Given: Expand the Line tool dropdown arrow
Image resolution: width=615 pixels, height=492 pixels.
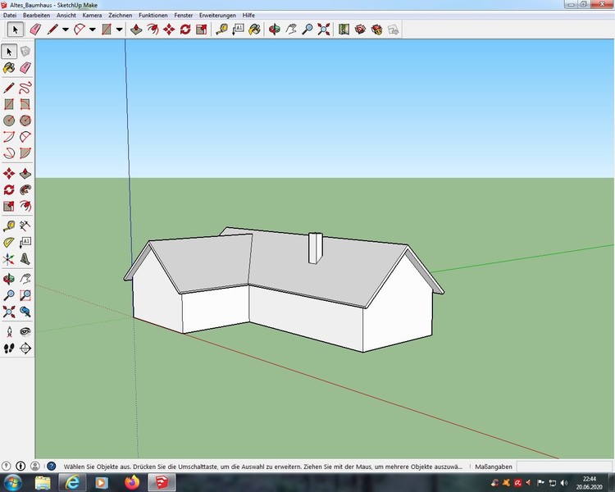Looking at the screenshot, I should click(x=66, y=30).
